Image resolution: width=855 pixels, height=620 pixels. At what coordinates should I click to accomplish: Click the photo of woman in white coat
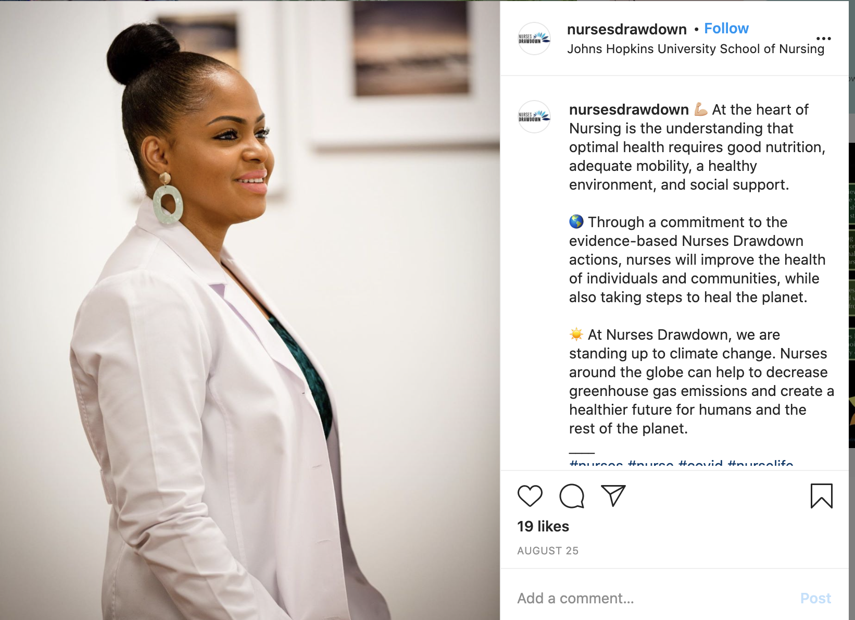coord(250,311)
